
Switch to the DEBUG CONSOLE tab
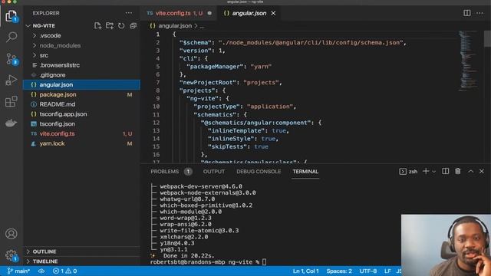259,172
